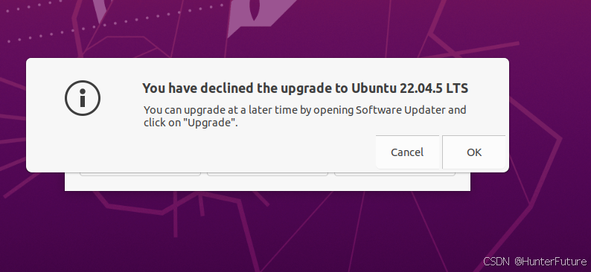Click the "Ubuntu 22.04.5 LTS" text in title

pos(409,88)
